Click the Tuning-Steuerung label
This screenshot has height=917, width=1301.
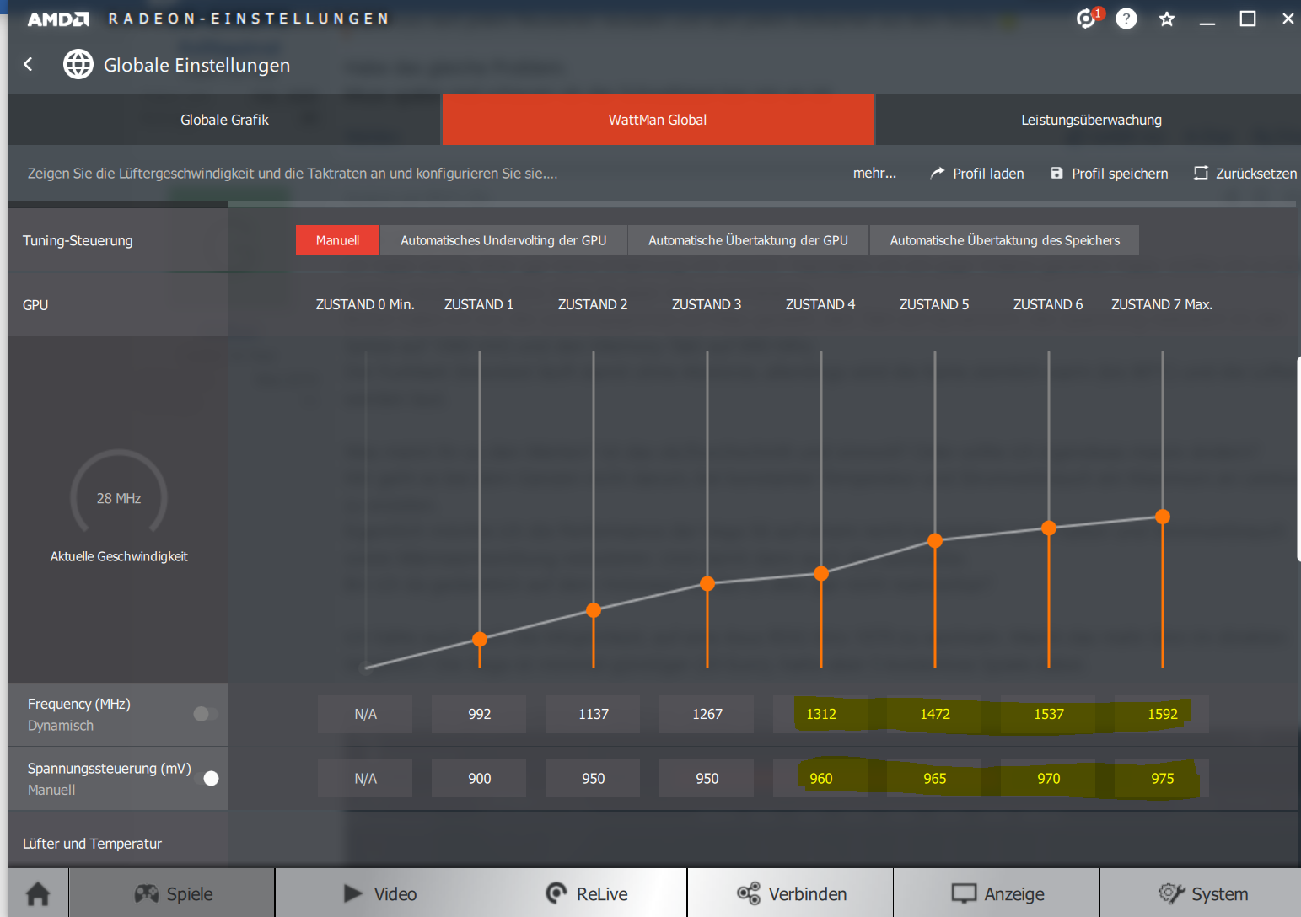pos(78,240)
